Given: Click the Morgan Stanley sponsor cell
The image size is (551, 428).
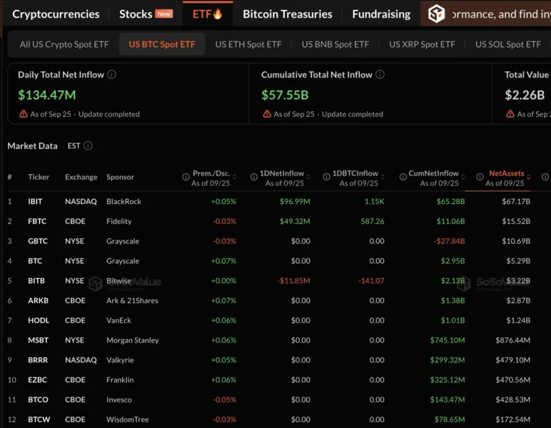Looking at the screenshot, I should [133, 340].
